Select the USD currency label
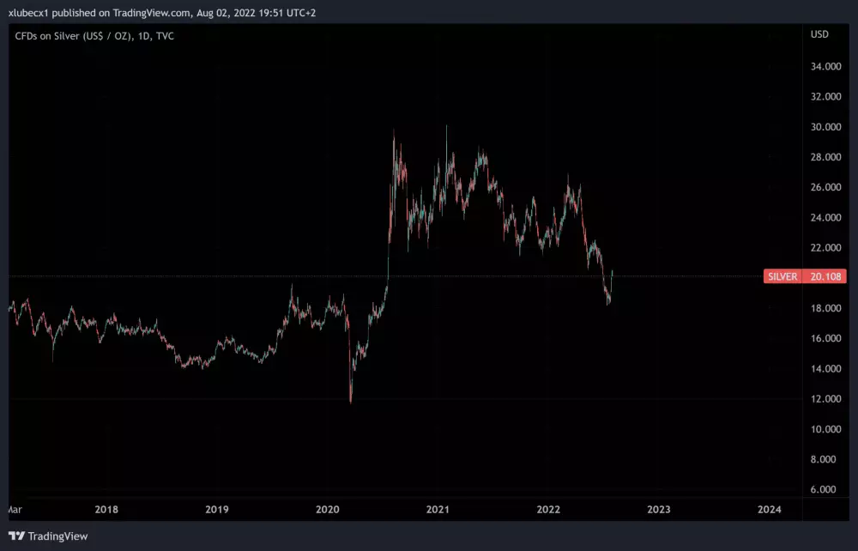 pos(819,34)
